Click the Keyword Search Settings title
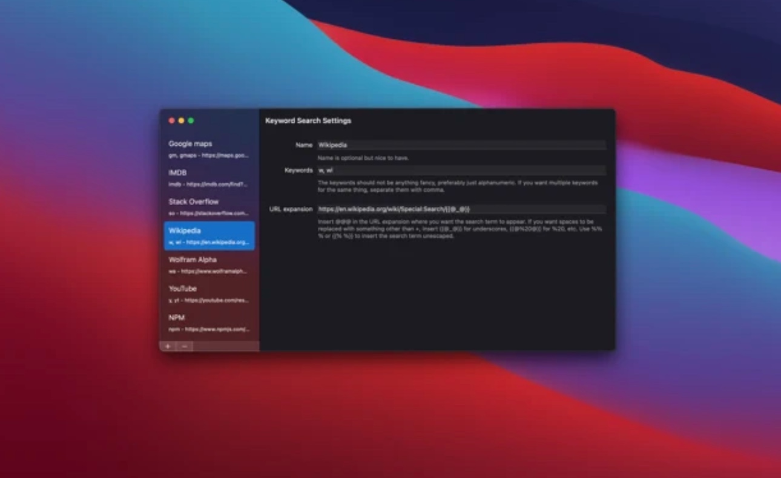The width and height of the screenshot is (781, 478). click(x=308, y=121)
